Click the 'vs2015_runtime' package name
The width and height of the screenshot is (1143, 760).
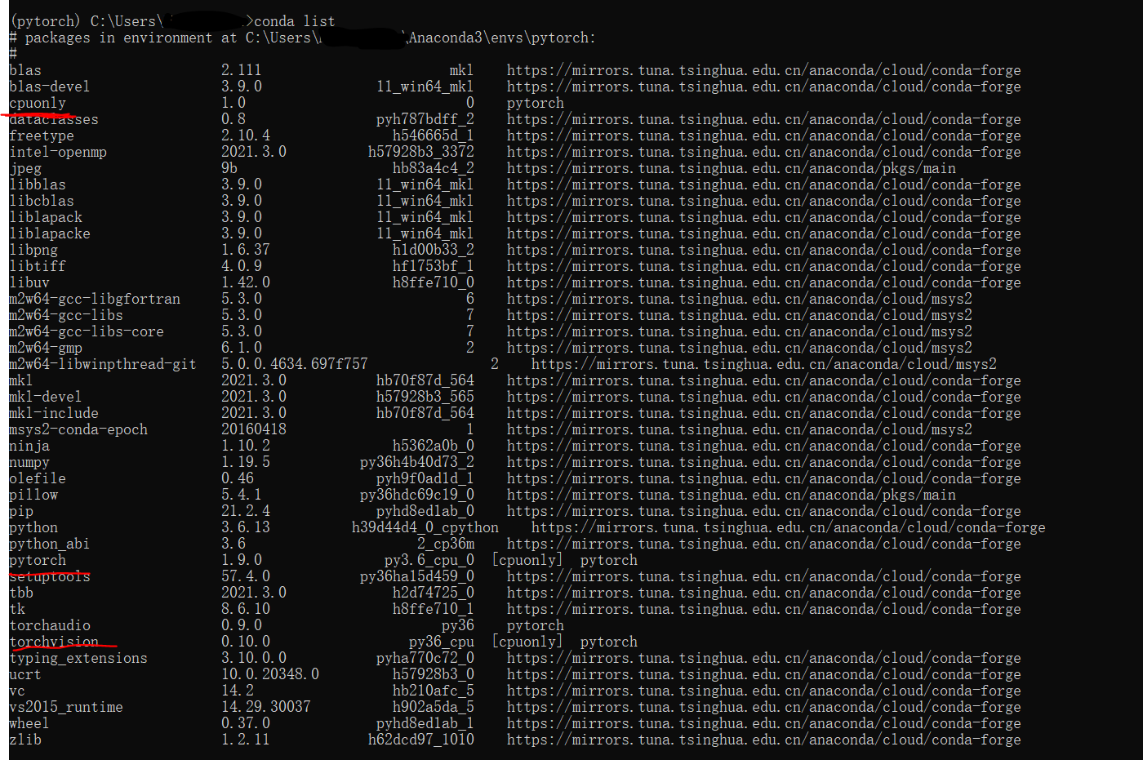coord(66,707)
